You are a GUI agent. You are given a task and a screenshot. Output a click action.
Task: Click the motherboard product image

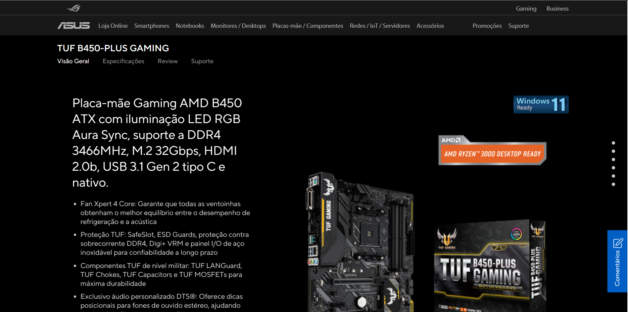coord(360,242)
